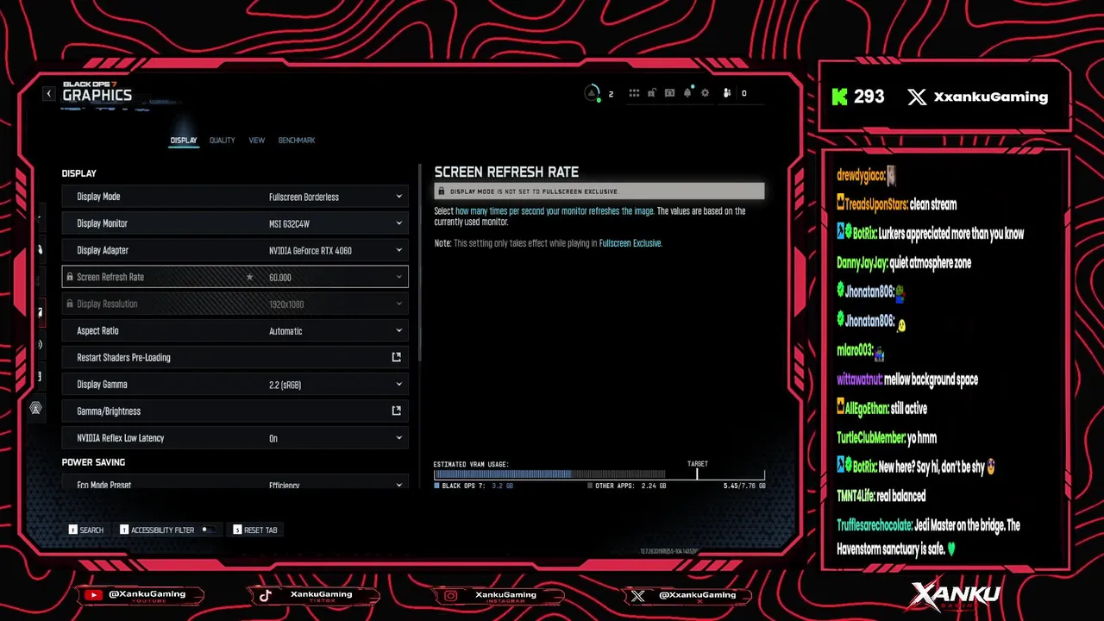Click the '2.2 (sRGB)' gamma value
This screenshot has height=621, width=1104.
click(285, 385)
